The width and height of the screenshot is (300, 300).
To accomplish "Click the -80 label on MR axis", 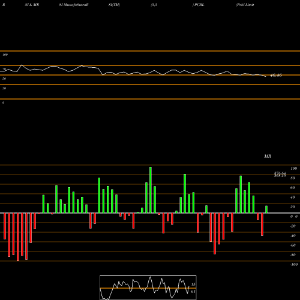I will (x=293, y=255).
